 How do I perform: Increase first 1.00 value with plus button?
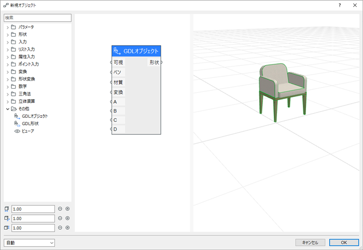(x=67, y=209)
